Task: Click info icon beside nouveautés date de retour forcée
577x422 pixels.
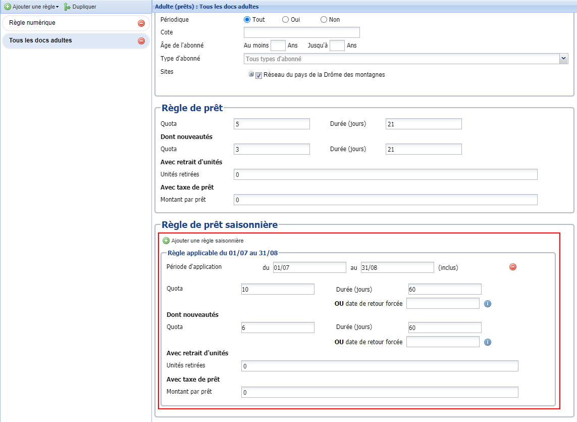Action: [x=488, y=342]
